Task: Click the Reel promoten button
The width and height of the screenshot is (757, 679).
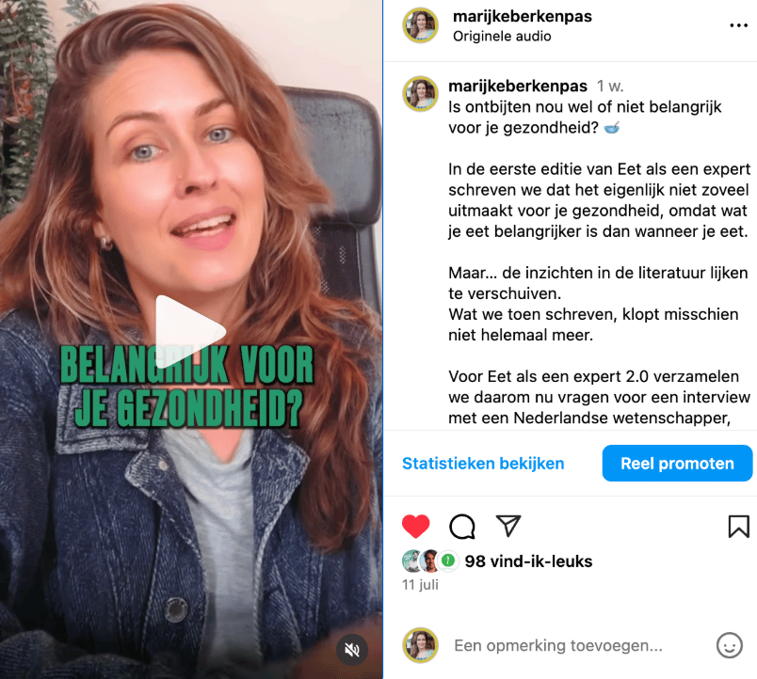Action: pyautogui.click(x=677, y=464)
